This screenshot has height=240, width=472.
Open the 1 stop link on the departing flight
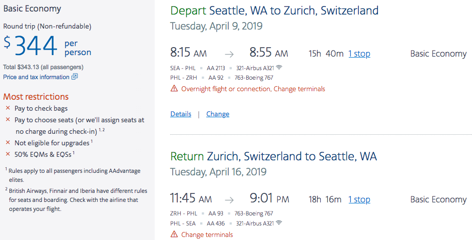click(x=359, y=54)
